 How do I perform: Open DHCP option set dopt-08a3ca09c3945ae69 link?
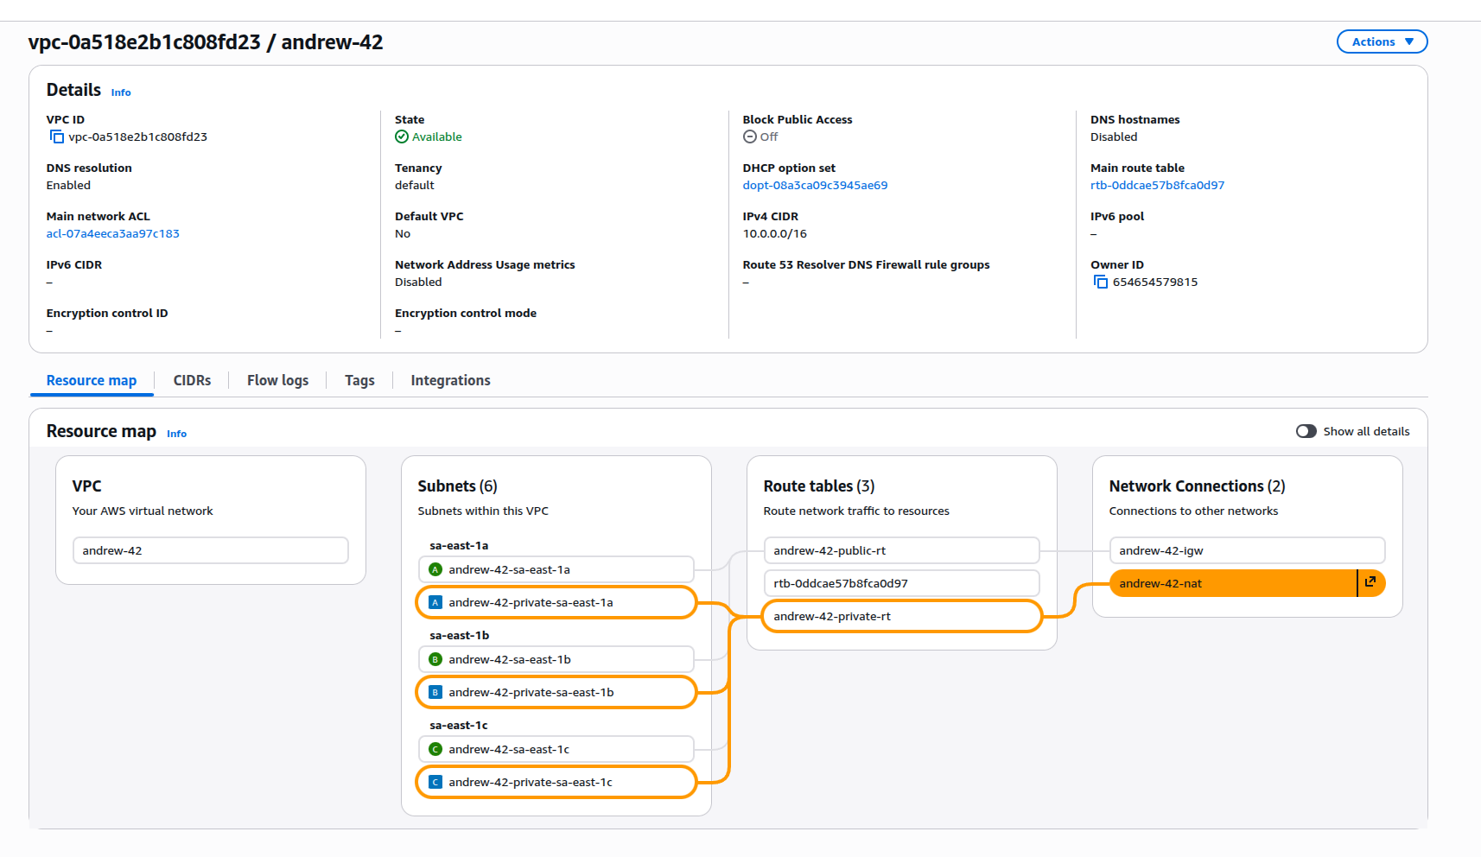[x=815, y=186]
